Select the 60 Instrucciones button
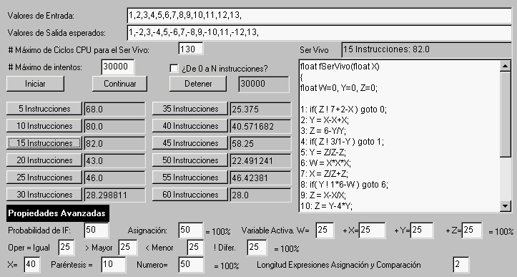This screenshot has height=277, width=517. [190, 195]
